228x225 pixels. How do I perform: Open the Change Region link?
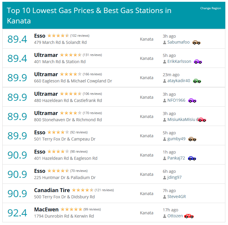[211, 8]
